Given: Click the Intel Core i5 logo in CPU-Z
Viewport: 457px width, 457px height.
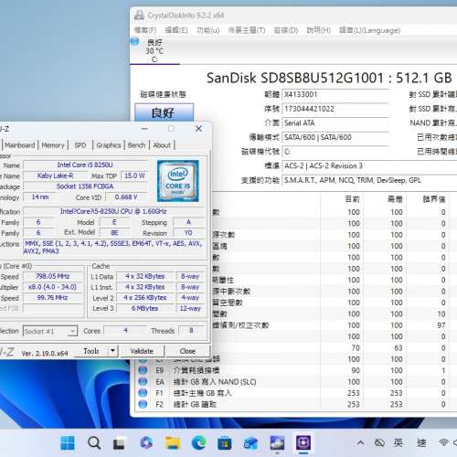Looking at the screenshot, I should [177, 181].
